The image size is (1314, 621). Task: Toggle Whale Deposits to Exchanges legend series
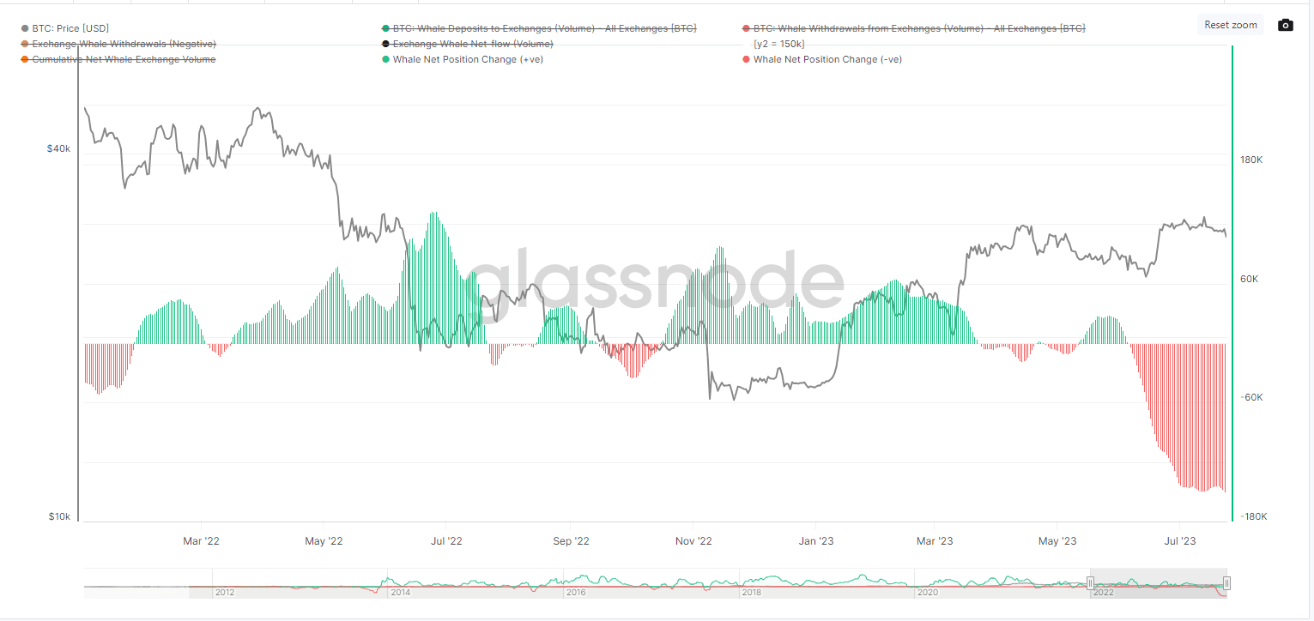click(539, 28)
